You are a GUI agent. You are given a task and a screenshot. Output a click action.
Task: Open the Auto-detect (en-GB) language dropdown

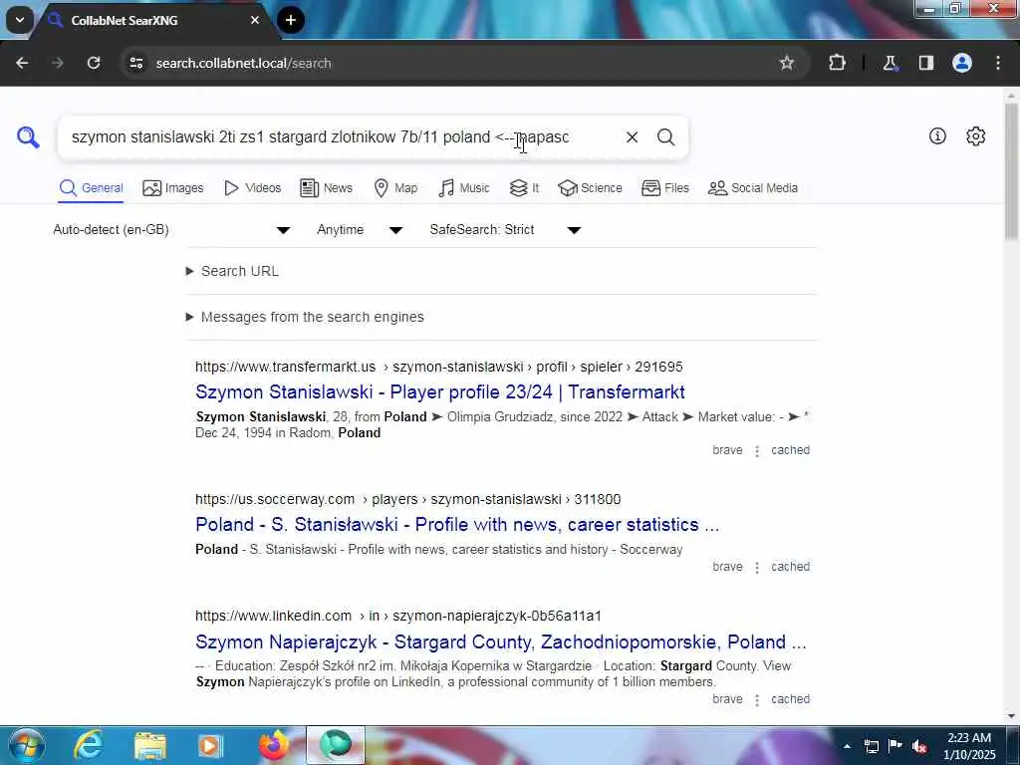(x=171, y=230)
